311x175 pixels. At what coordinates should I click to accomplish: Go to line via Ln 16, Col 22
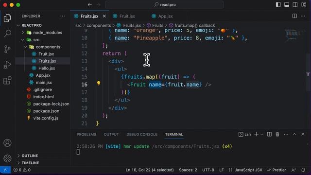click(150, 170)
